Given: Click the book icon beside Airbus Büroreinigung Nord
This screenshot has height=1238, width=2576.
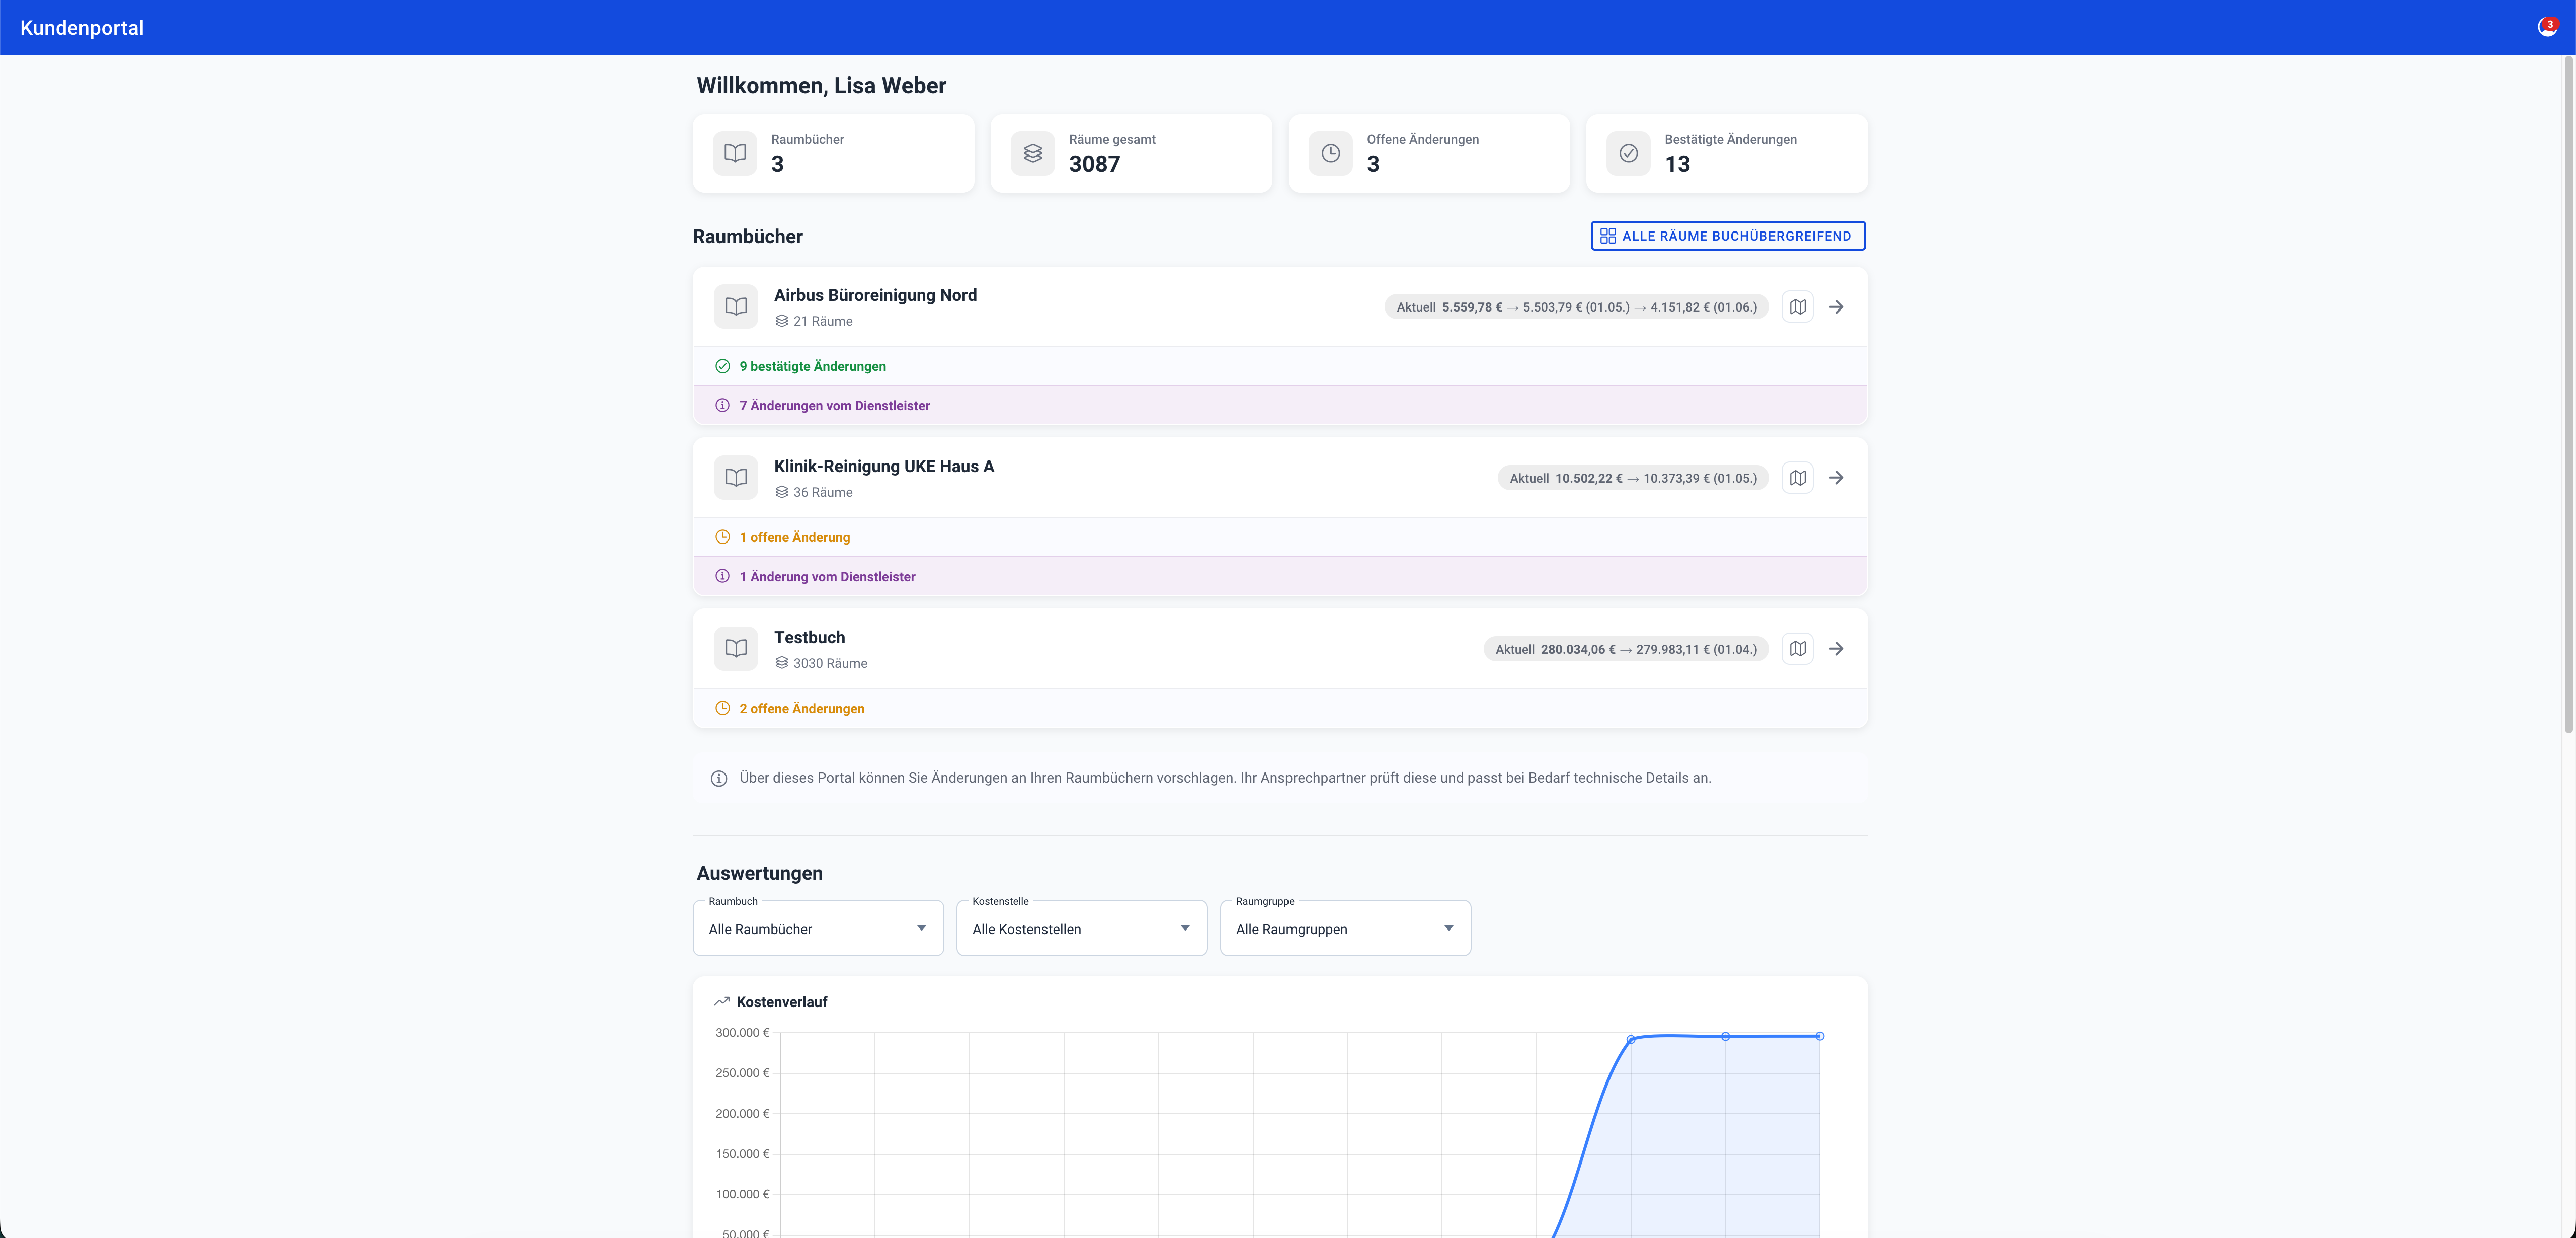Looking at the screenshot, I should click(x=736, y=307).
